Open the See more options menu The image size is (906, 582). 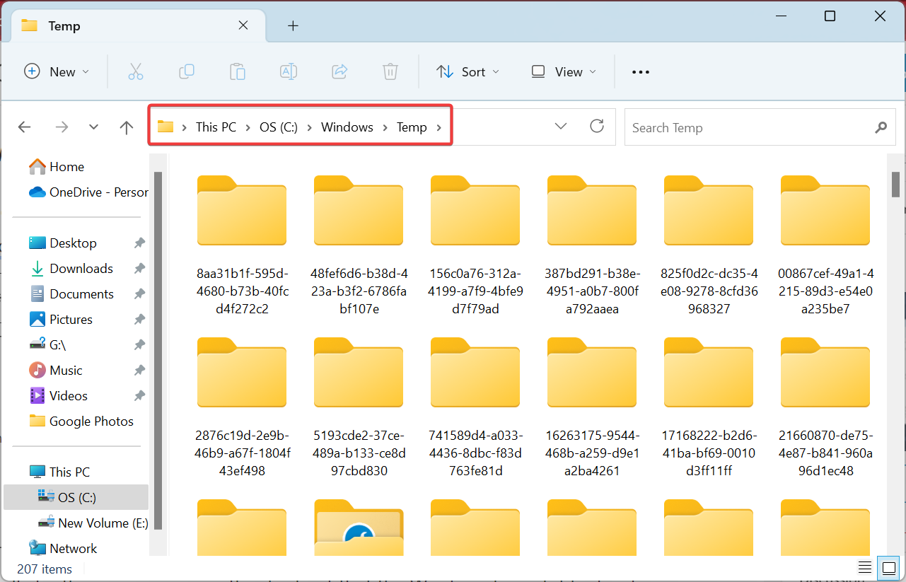pyautogui.click(x=640, y=71)
